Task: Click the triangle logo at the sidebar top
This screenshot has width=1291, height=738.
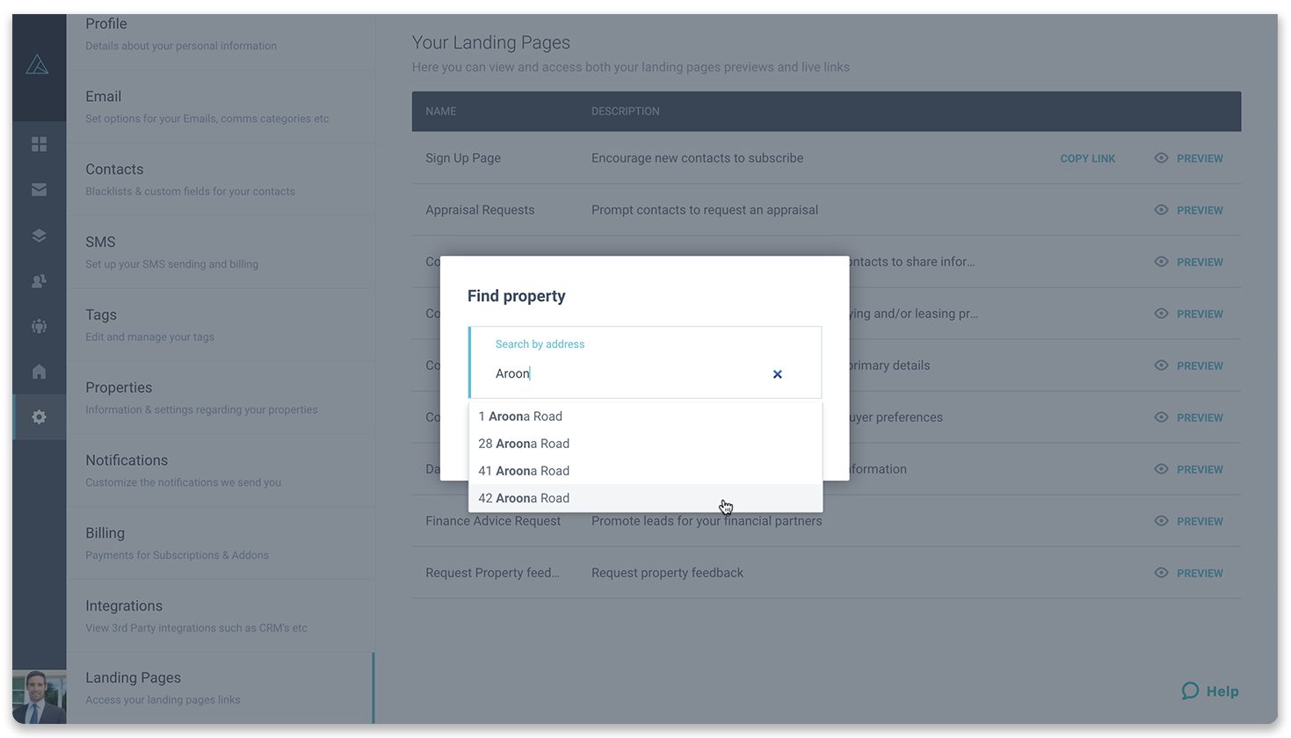Action: [x=39, y=63]
